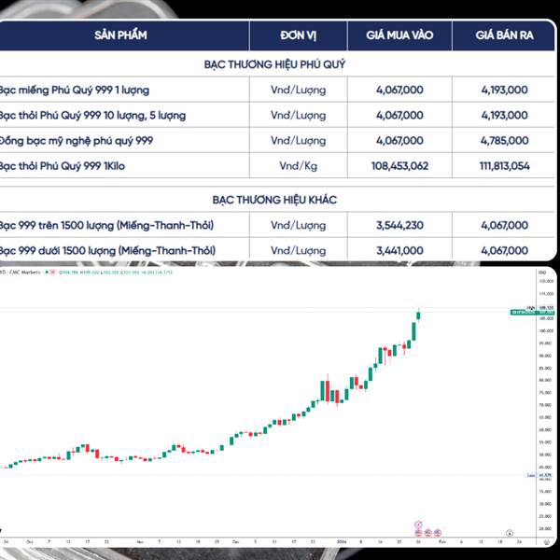
Task: Click the topmost pink event marker on chart
Action: (418, 525)
